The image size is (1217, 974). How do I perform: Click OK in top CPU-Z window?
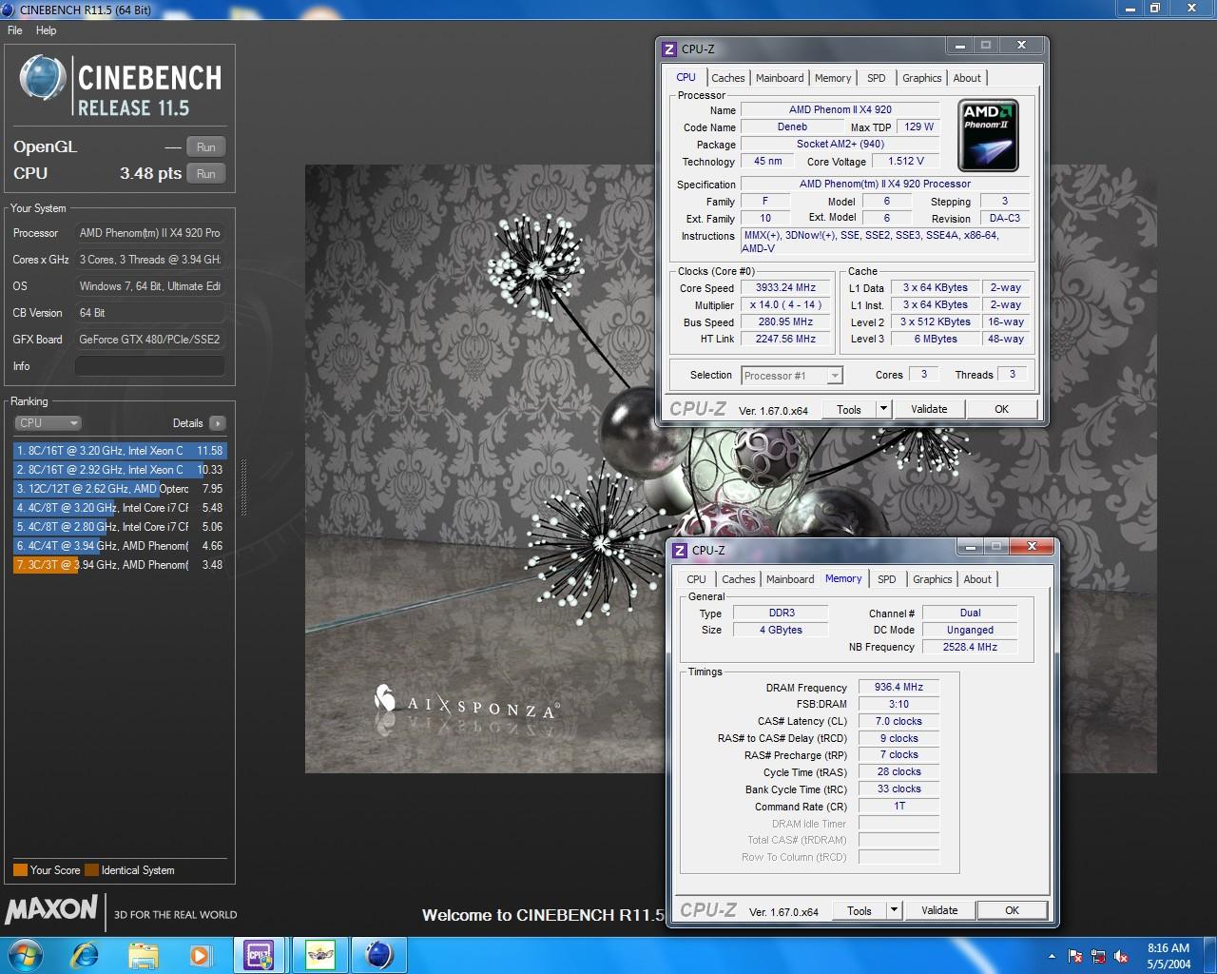pos(1002,410)
